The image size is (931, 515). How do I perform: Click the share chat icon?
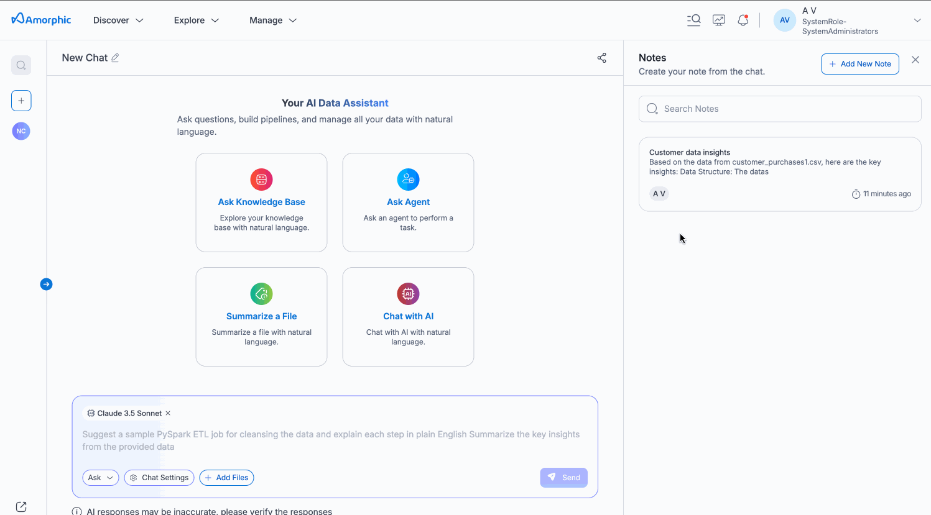pyautogui.click(x=601, y=58)
